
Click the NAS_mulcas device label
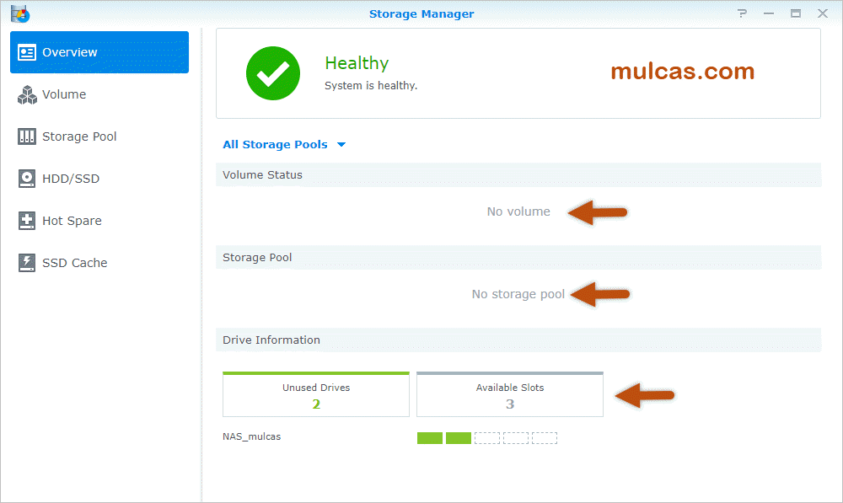tap(251, 437)
